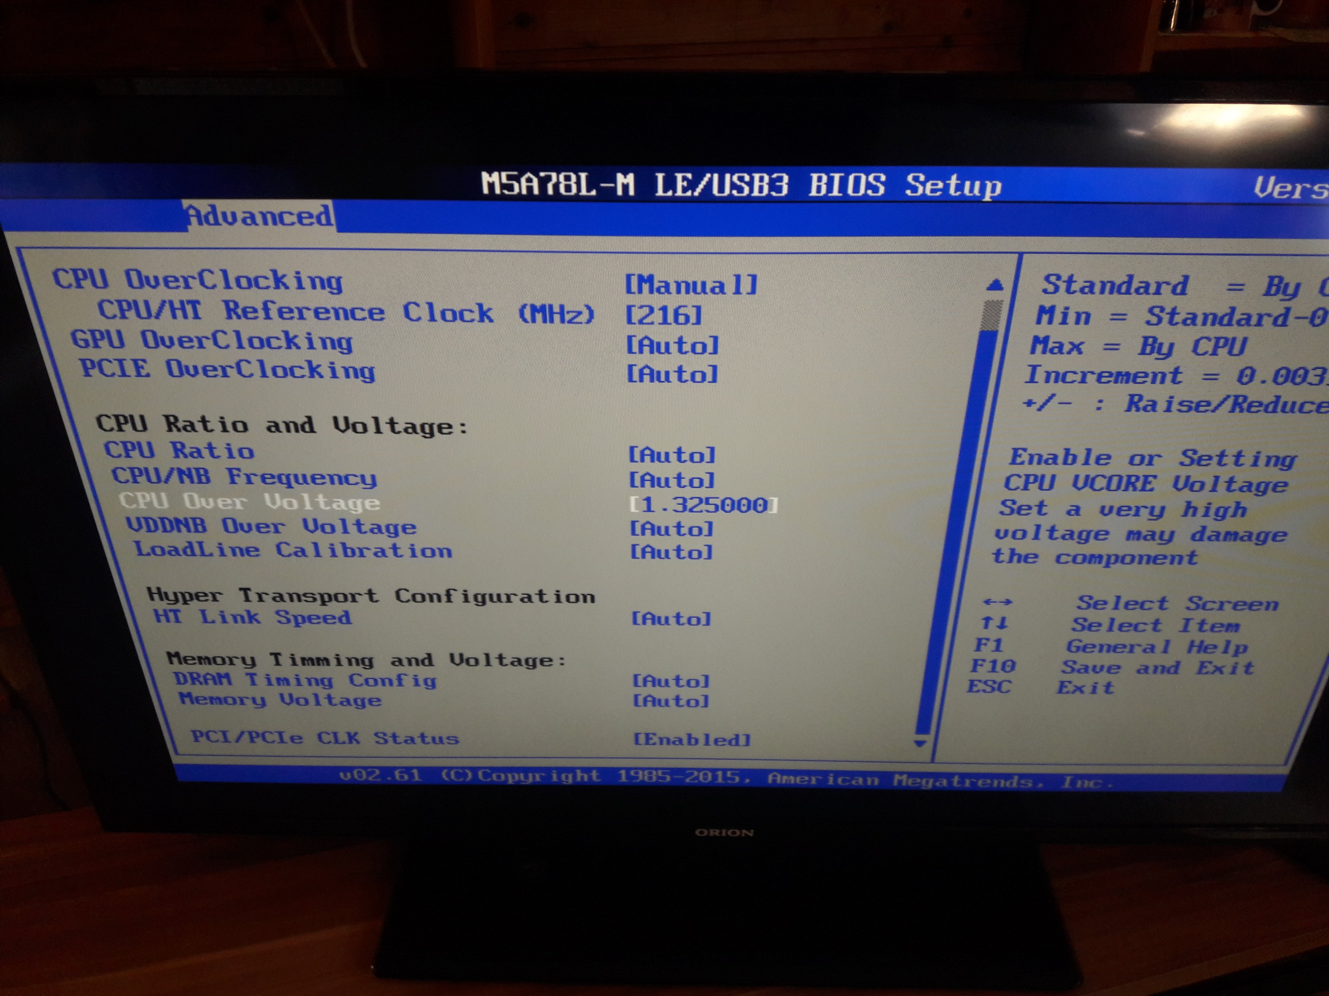Open CPU OverClocking Manual value

[x=691, y=285]
